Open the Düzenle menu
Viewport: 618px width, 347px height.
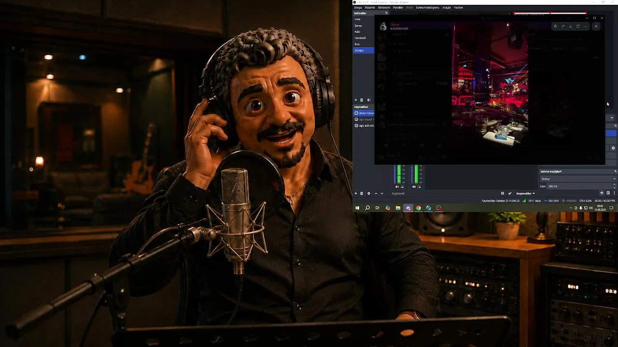point(370,8)
